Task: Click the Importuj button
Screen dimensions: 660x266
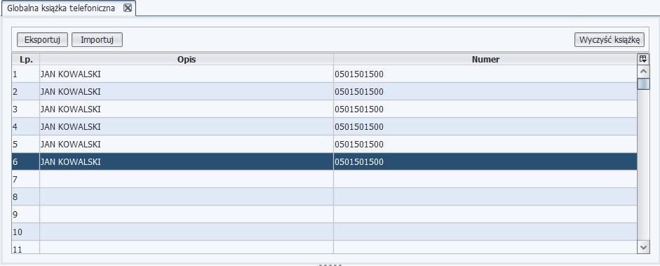Action: (97, 40)
